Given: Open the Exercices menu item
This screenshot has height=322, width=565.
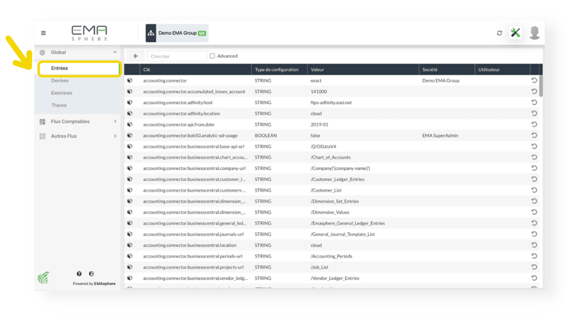Looking at the screenshot, I should tap(62, 93).
